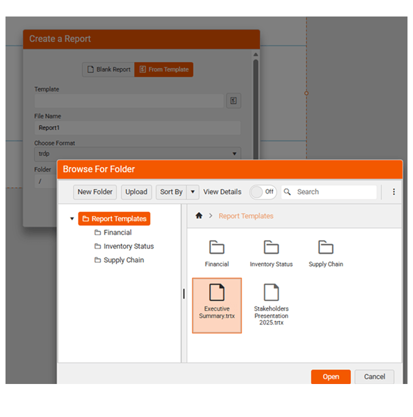The width and height of the screenshot is (413, 417).
Task: Click the From Template icon
Action: click(143, 69)
